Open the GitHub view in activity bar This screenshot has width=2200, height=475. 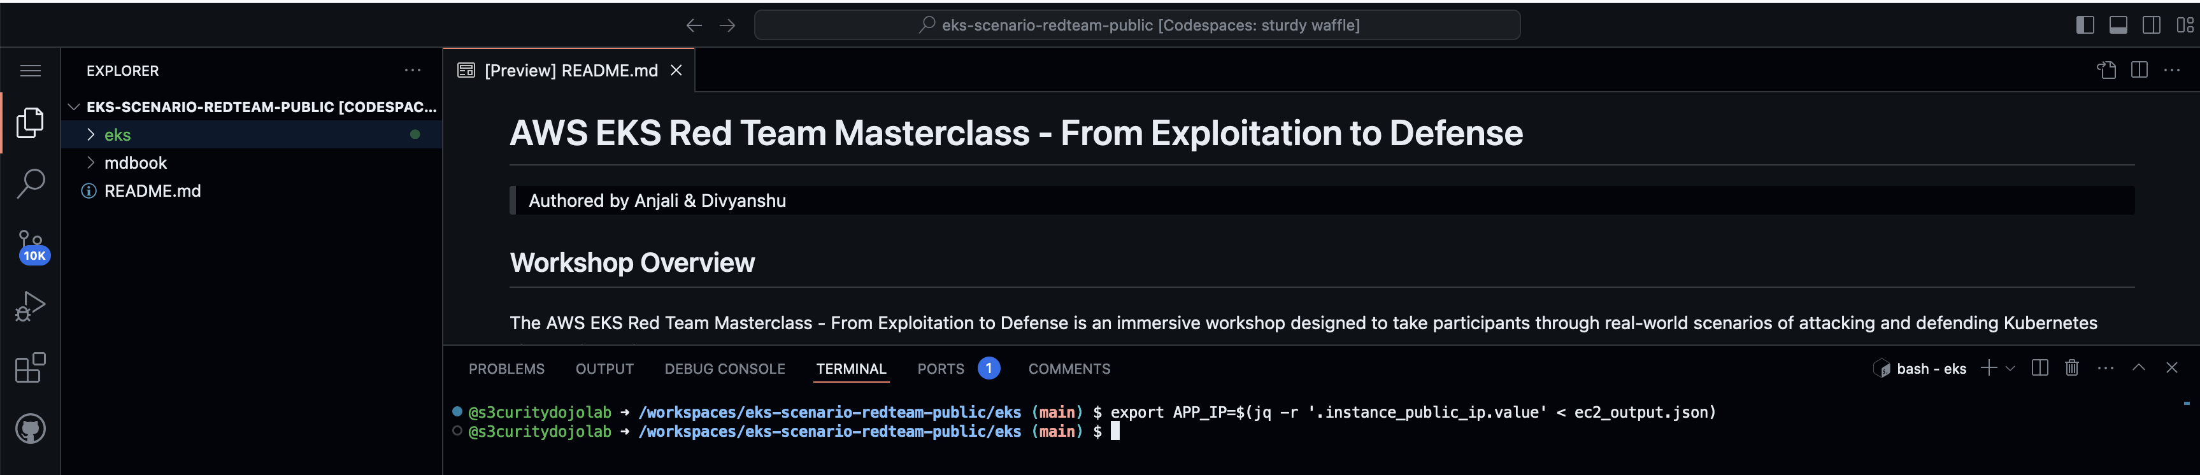(30, 429)
